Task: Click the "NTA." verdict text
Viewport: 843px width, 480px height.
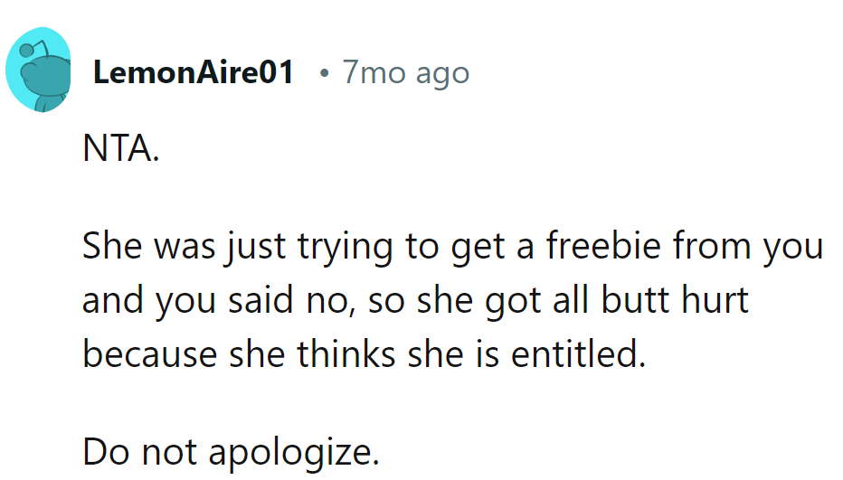Action: point(120,149)
